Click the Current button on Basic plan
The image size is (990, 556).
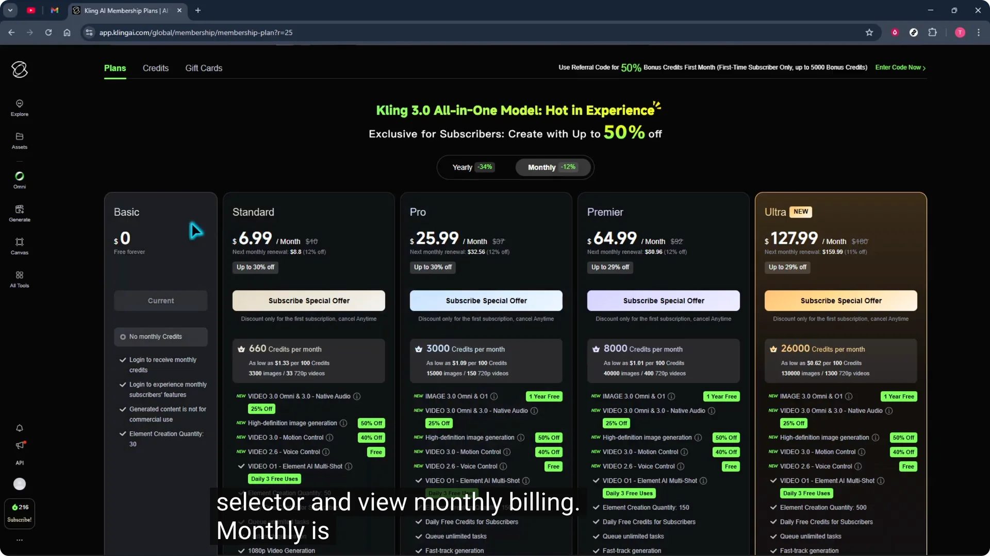(161, 301)
